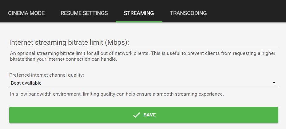The image size is (286, 129).
Task: Click the 'Best available' selected value text
Action: (26, 83)
